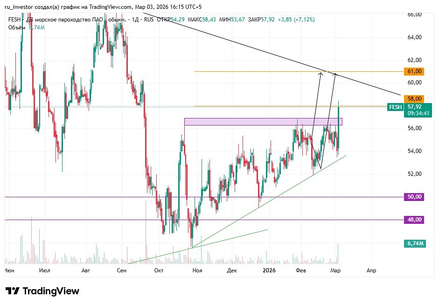
Task: Click the FESH symbol title in the legend
Action: pyautogui.click(x=67, y=20)
